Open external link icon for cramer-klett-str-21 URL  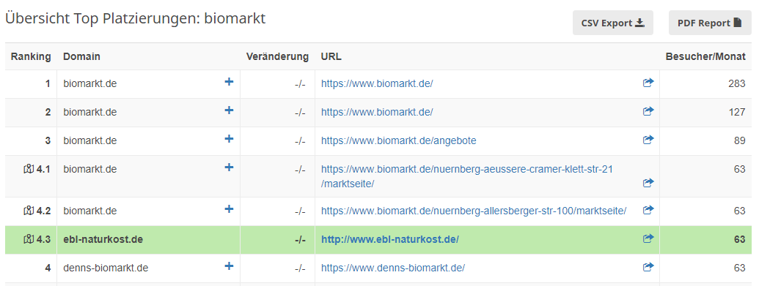click(648, 183)
